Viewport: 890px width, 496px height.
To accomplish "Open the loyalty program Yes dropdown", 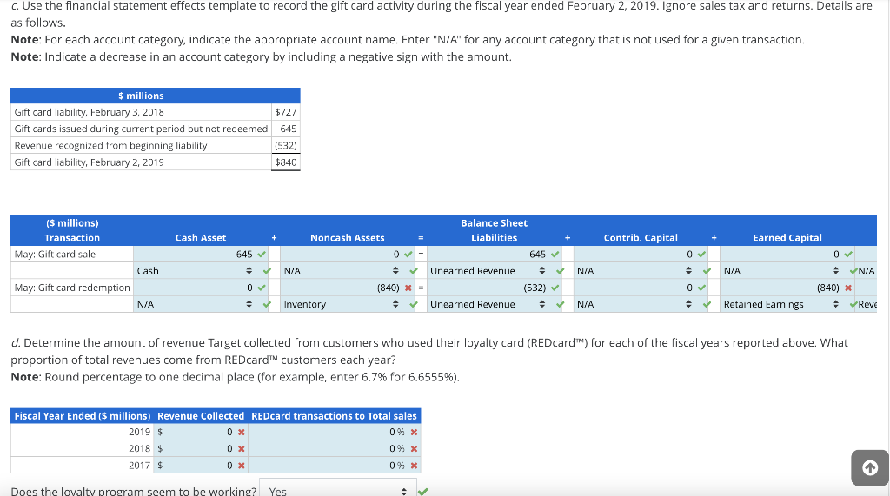I will coord(337,491).
